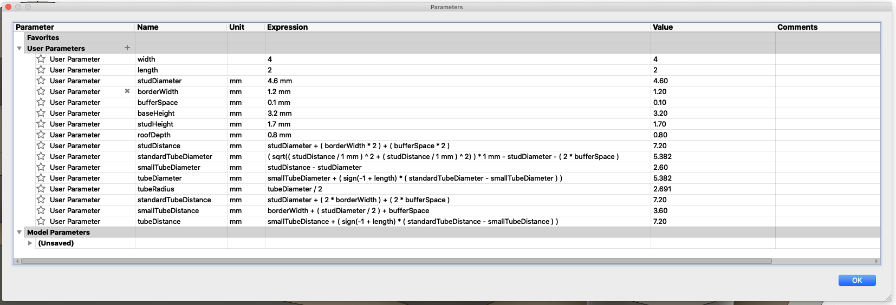Click the star icon for smallTubeDistance
Viewport: 896px width, 305px height.
pos(41,210)
